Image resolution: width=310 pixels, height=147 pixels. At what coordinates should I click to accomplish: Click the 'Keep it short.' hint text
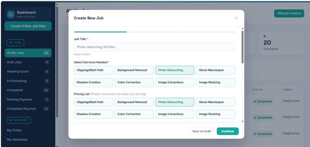pyautogui.click(x=82, y=54)
